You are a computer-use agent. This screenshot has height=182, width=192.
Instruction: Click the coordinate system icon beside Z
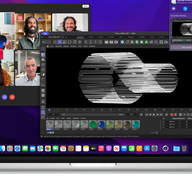[x=100, y=42]
